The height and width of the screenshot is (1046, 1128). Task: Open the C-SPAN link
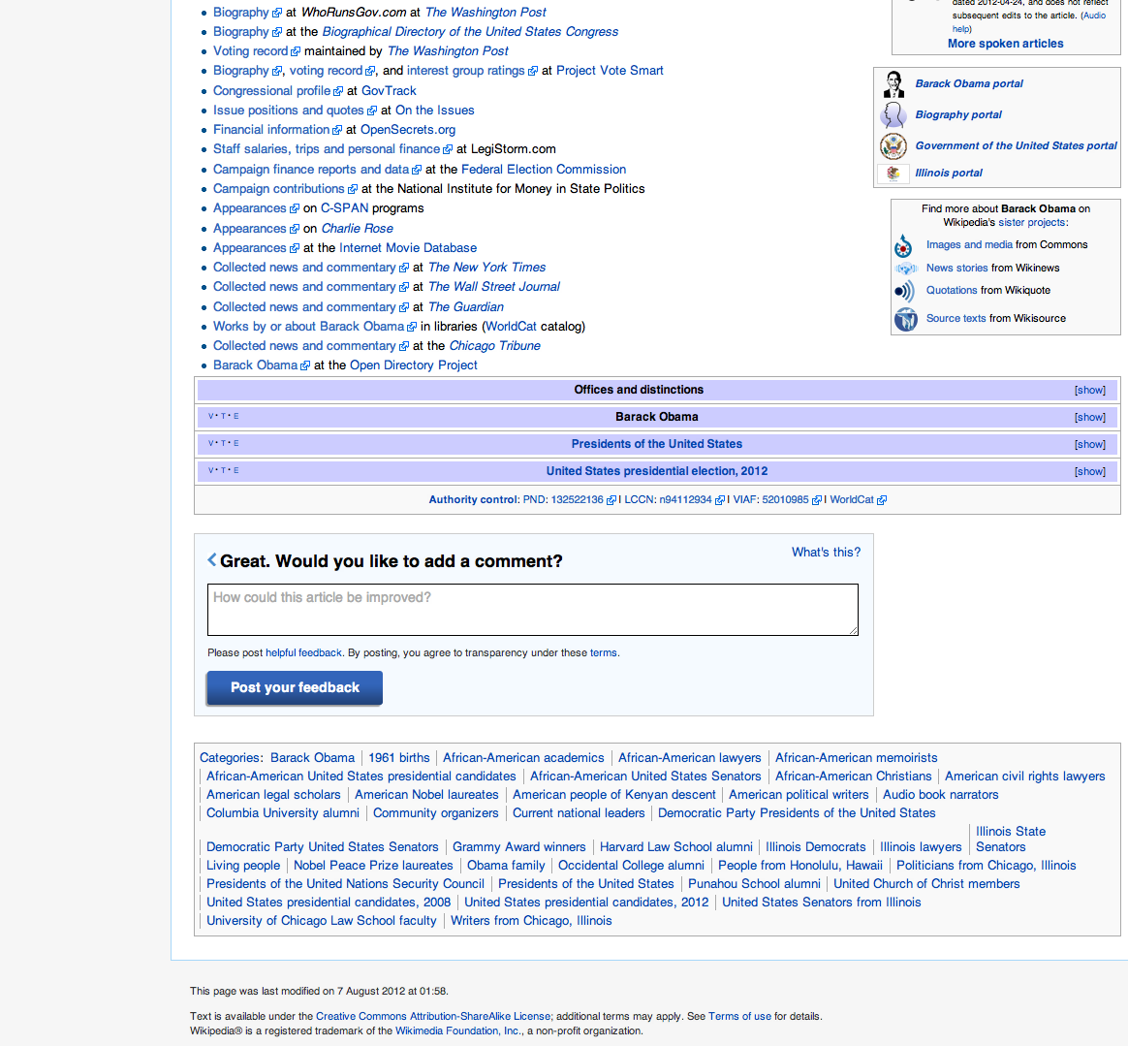[345, 208]
